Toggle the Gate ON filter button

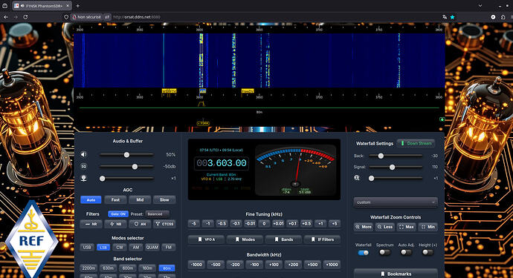pos(118,214)
